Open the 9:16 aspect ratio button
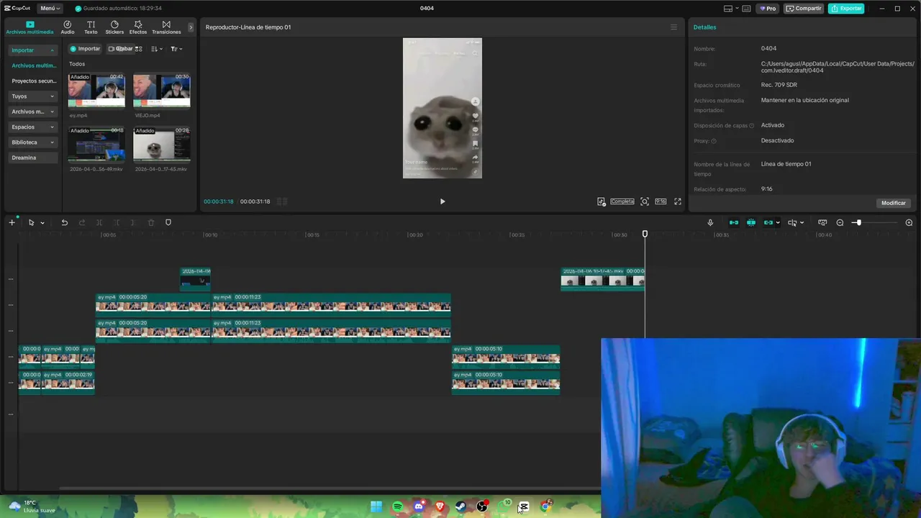 pyautogui.click(x=661, y=201)
